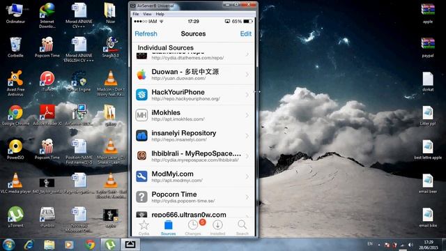Viewport: 446px width, 251px height.
Task: Tap the Ihbiblrali MyRepoSpace source icon
Action: (141, 155)
